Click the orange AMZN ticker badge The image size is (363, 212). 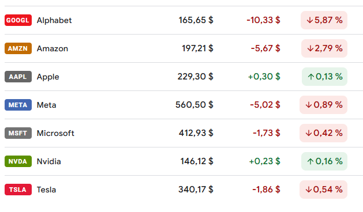[18, 48]
